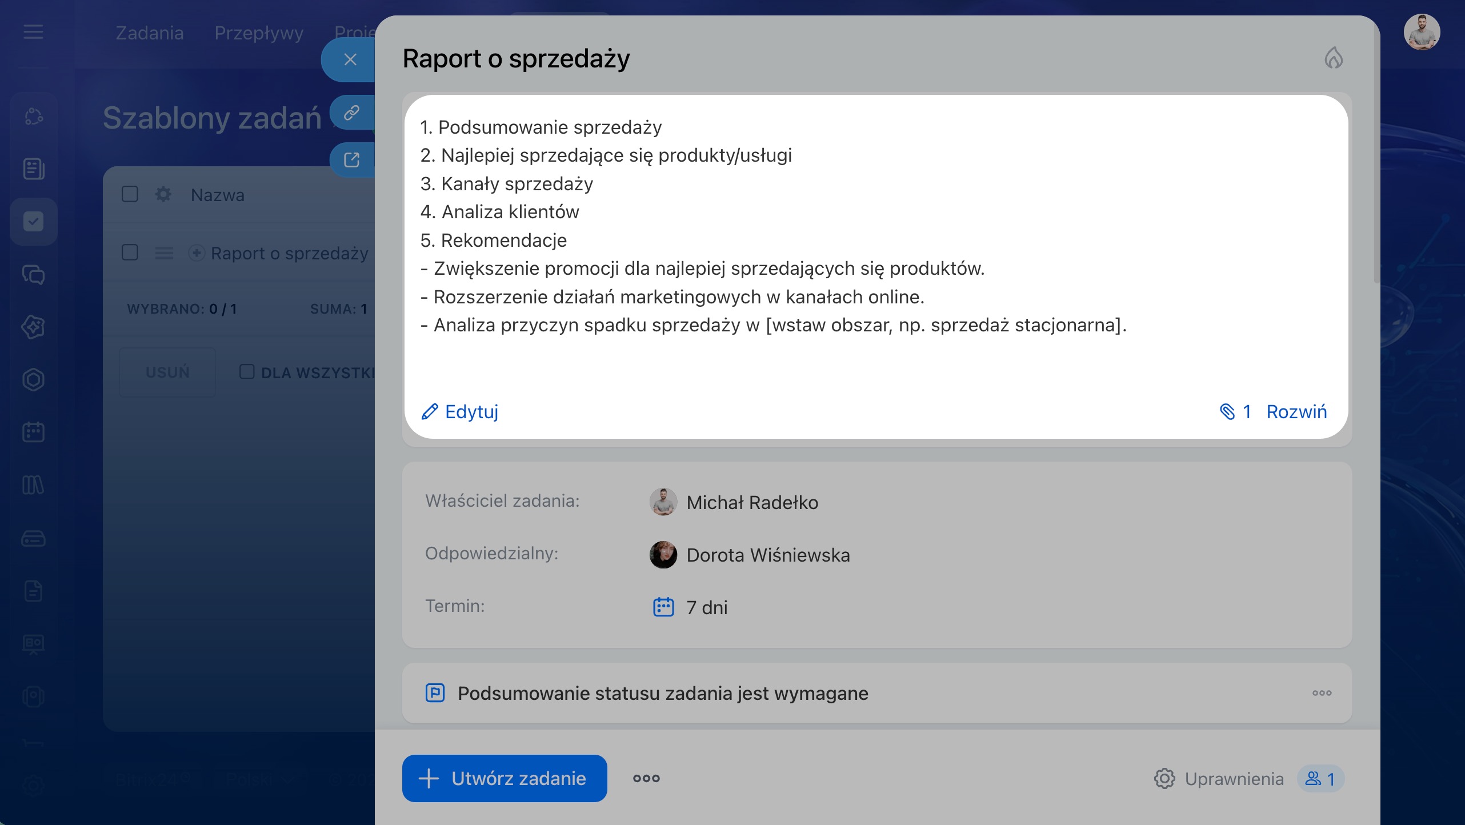Click the pencil icon next to Edytuj
Viewport: 1465px width, 825px height.
430,411
